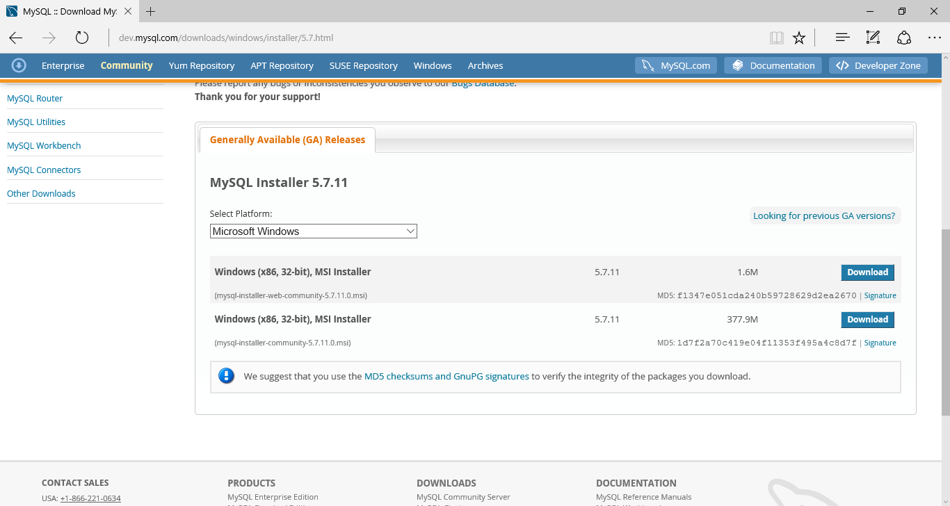Select Generally Available (GA) Releases tab
The image size is (950, 506).
[287, 140]
